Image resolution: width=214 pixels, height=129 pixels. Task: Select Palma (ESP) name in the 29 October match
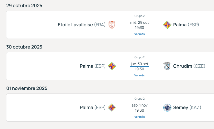coord(186,25)
